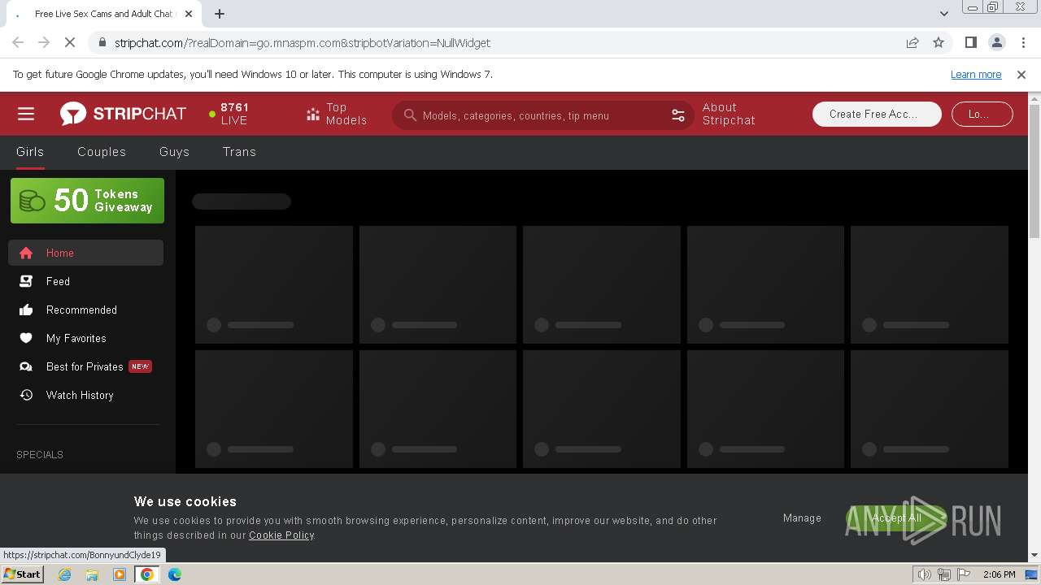The image size is (1041, 585).
Task: Click the search magnifier icon
Action: tap(410, 115)
